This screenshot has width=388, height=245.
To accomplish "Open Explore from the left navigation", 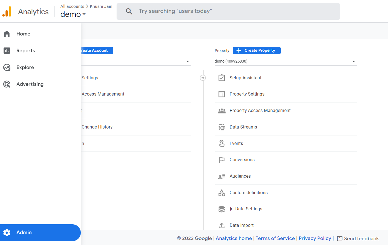I will click(25, 67).
